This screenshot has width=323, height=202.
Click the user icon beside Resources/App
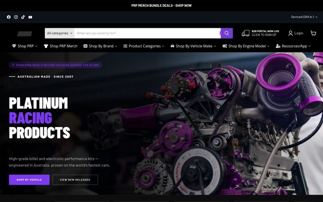tap(278, 46)
